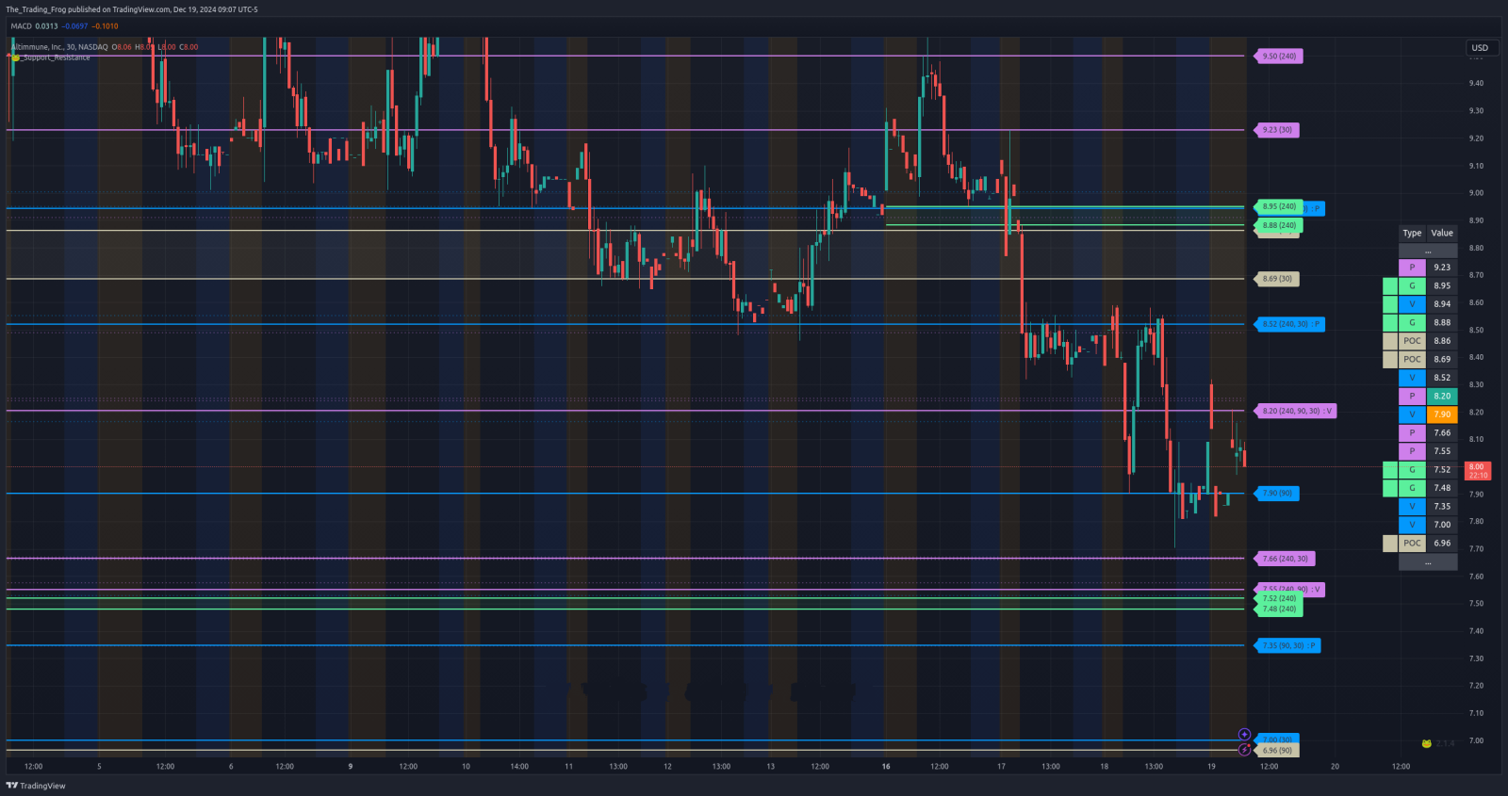Click the green swatch beside 7.52 row
Viewport: 1508px width, 796px height.
(1390, 469)
